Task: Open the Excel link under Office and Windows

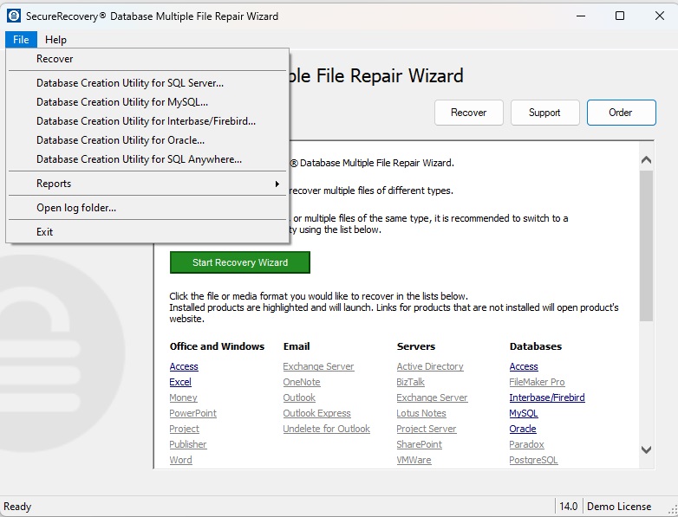Action: pyautogui.click(x=180, y=382)
